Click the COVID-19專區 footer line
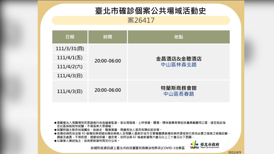Viewport: 274px width, 154px height. [138, 148]
